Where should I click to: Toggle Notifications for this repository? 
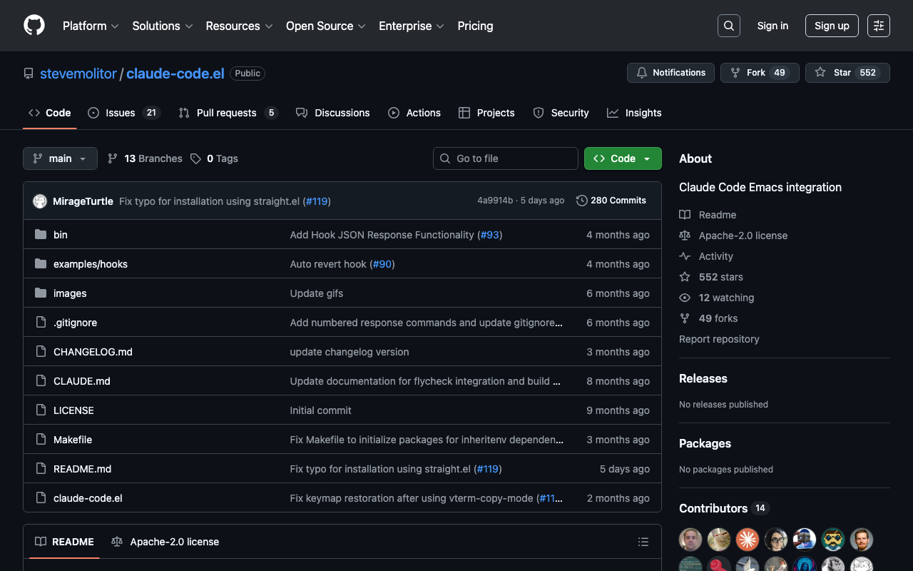click(x=670, y=73)
